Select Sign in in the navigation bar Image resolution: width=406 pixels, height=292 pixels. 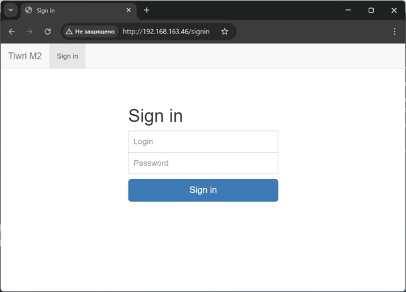[x=68, y=56]
